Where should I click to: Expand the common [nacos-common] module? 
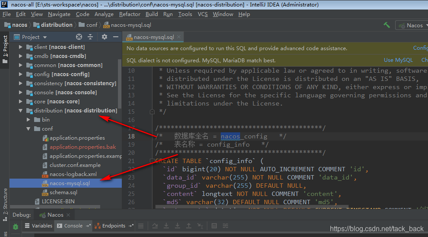pyautogui.click(x=20, y=65)
